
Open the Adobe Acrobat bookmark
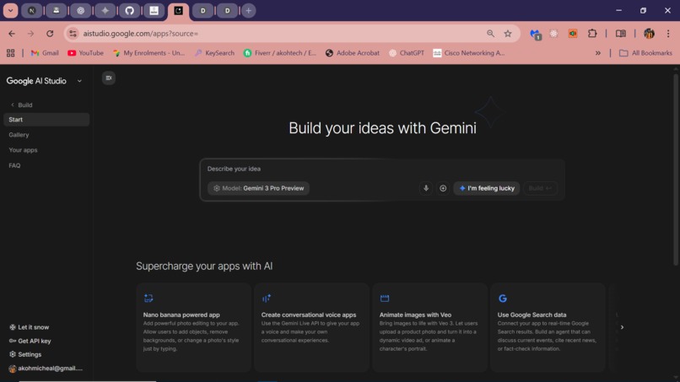[353, 53]
